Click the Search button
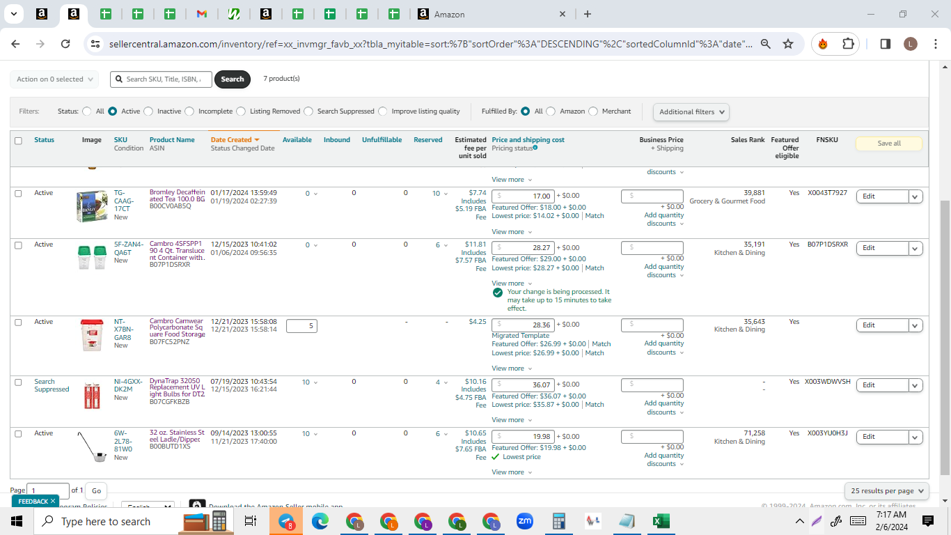The height and width of the screenshot is (535, 951). point(233,79)
